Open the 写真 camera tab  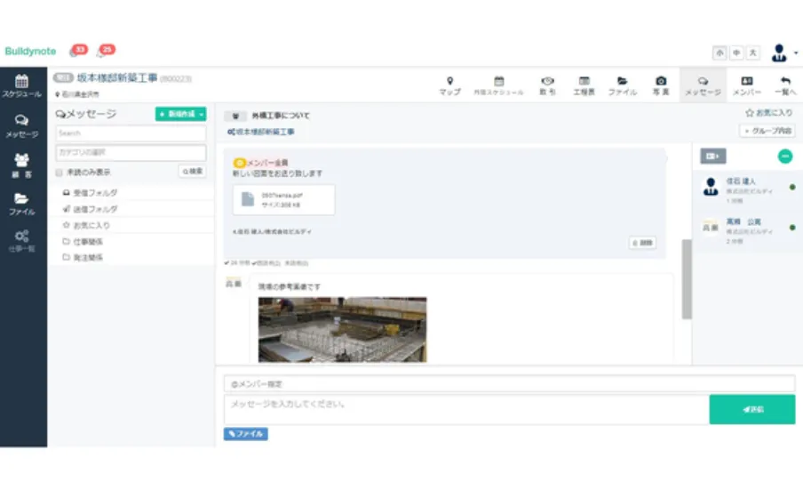click(x=661, y=85)
